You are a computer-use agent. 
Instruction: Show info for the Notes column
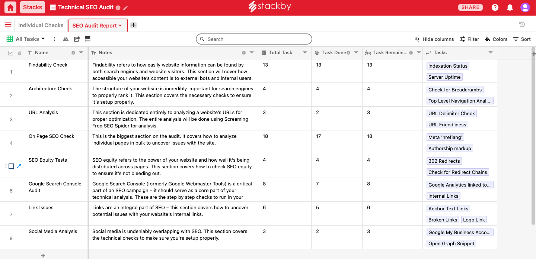click(x=244, y=53)
